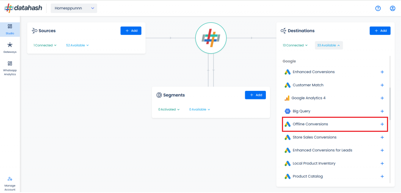Collapse the 33 Available destinations list
The height and width of the screenshot is (193, 401).
(x=329, y=45)
